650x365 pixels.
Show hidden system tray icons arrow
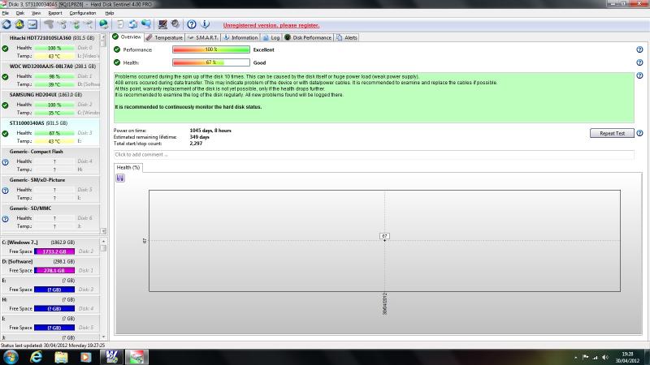[575, 357]
